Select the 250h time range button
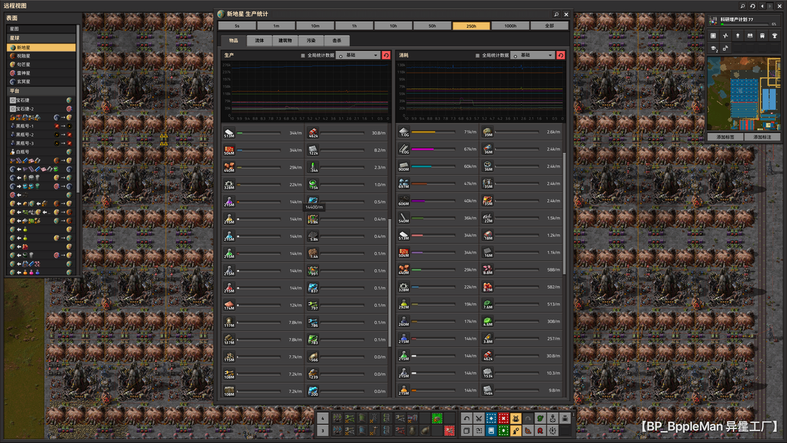The width and height of the screenshot is (787, 443). [471, 26]
